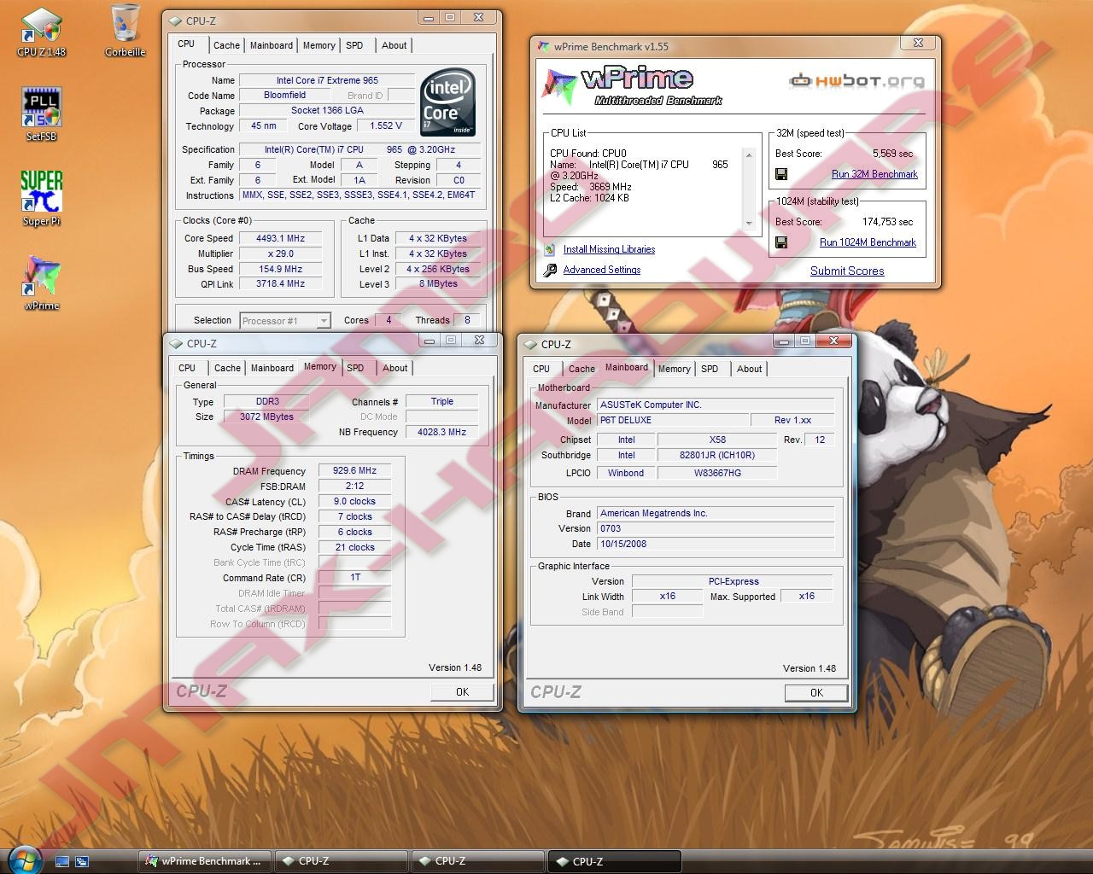Click the first CPU-Z taskbar button
This screenshot has width=1093, height=874.
(x=341, y=861)
